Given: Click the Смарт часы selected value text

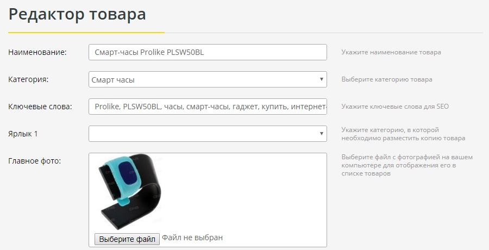Looking at the screenshot, I should click(113, 80).
